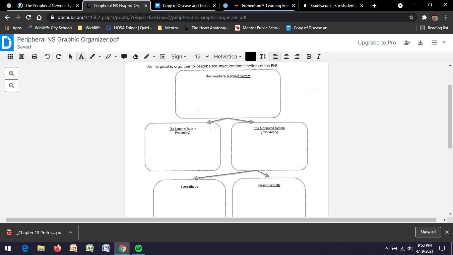Click the insert image icon
This screenshot has height=255, width=453.
tap(162, 56)
